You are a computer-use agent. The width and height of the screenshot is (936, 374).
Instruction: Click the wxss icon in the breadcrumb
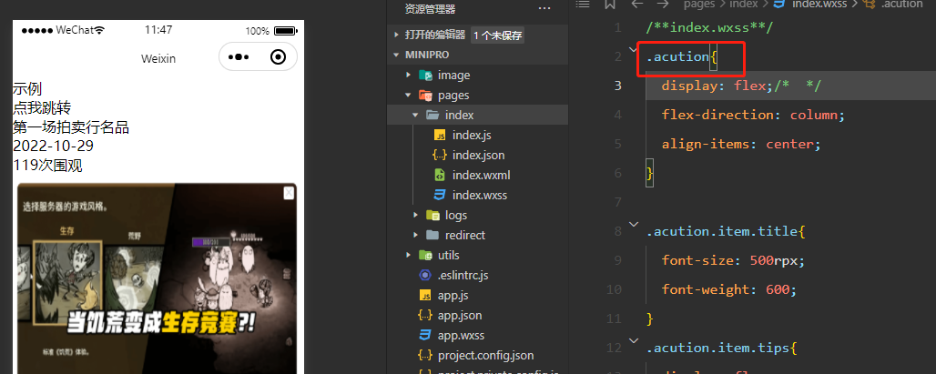779,5
